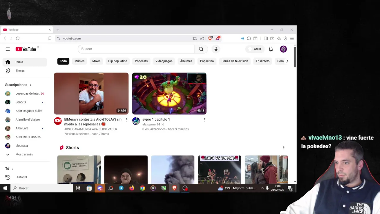
Task: Open the LOBO VS GNOMO short
Action: [x=220, y=169]
